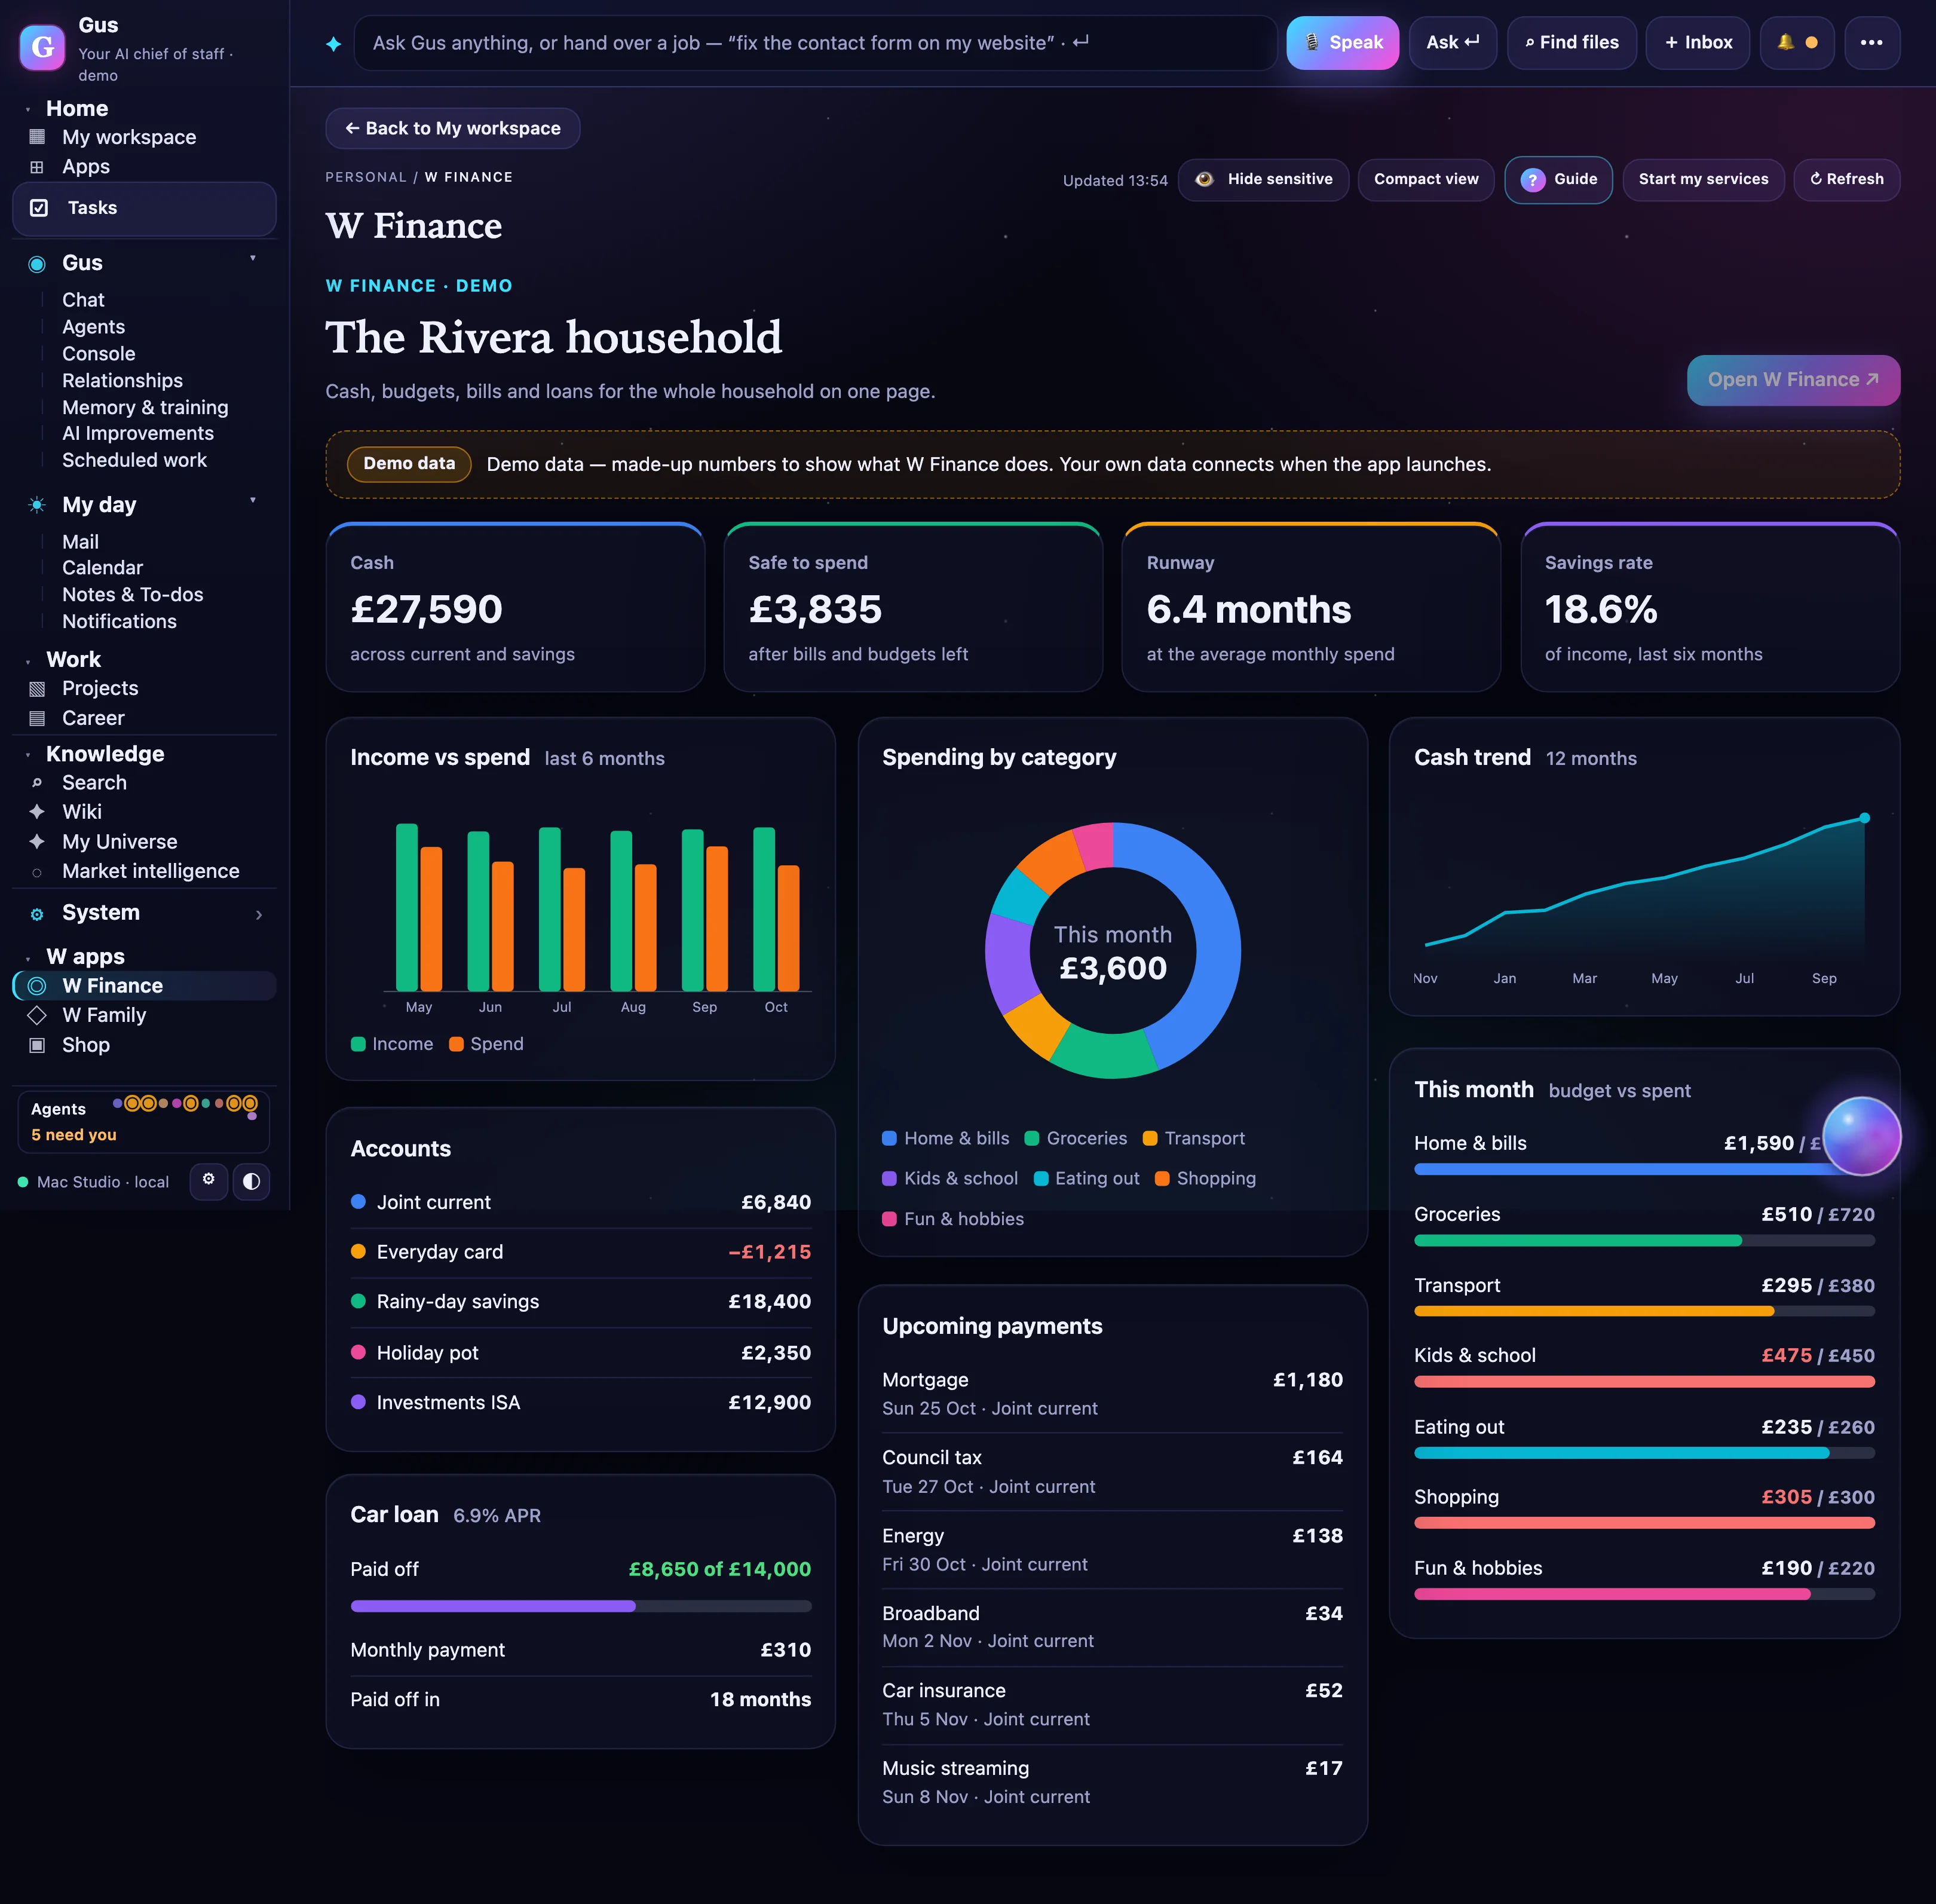
Task: Collapse the W apps section
Action: 28,958
